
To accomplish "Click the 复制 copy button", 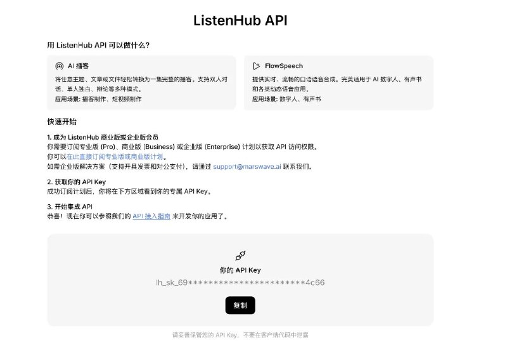I will pos(240,305).
